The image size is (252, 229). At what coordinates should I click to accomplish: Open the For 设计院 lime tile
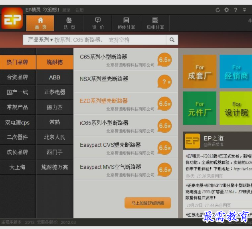[x=236, y=108]
